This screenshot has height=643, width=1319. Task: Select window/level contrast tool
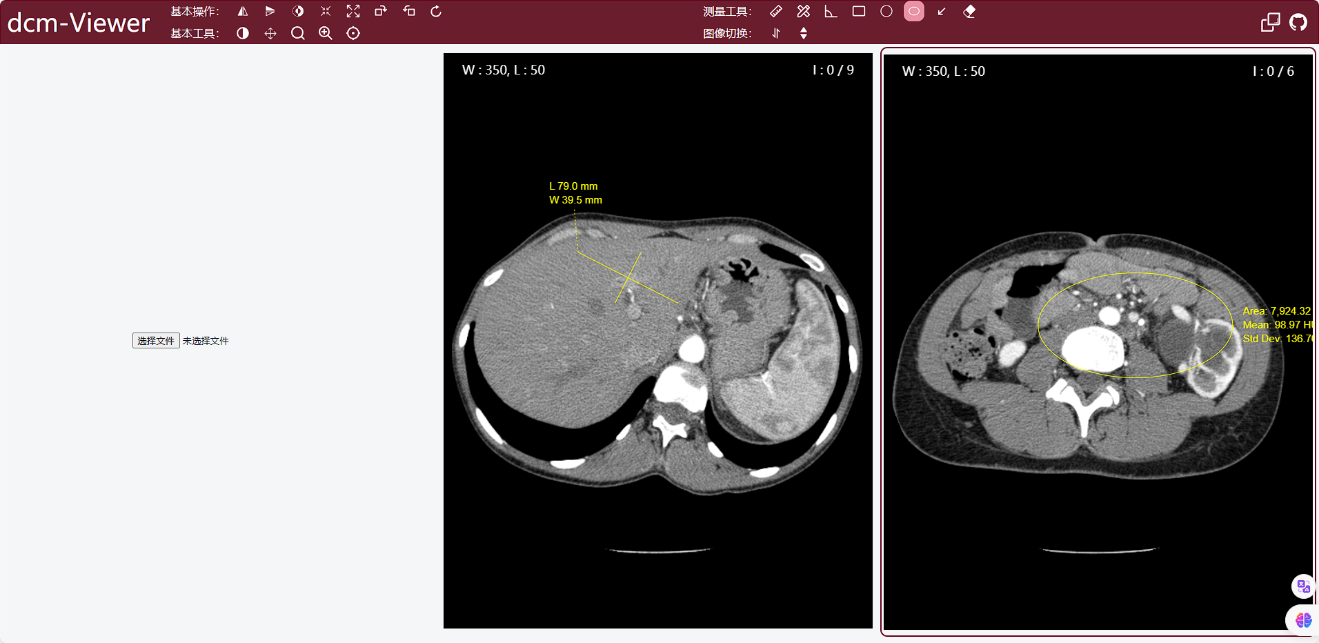coord(243,33)
